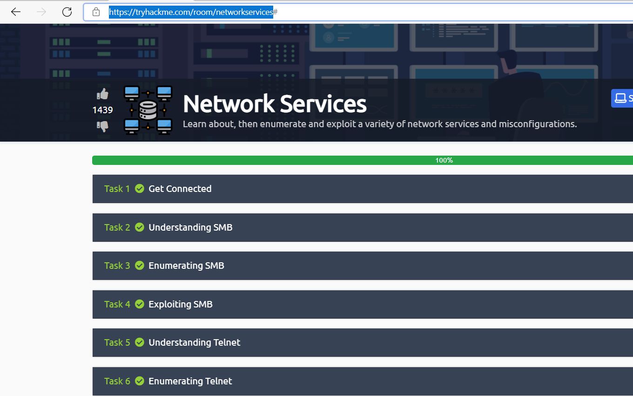Screen dimensions: 633x396
Task: Click the Task 4 green checkmark
Action: 140,304
